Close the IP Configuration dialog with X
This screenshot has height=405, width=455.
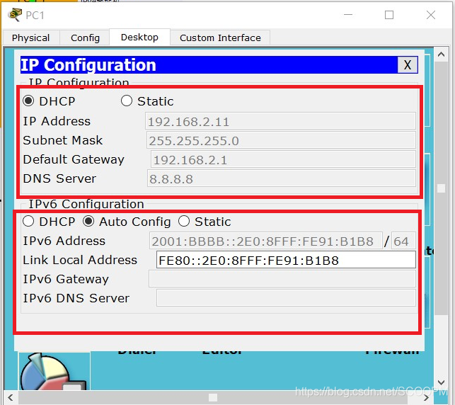pyautogui.click(x=408, y=64)
